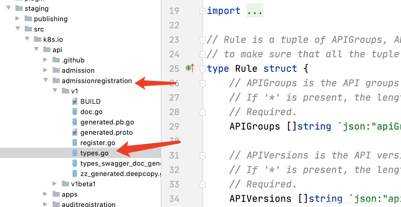Click the admission folder icon

point(56,70)
